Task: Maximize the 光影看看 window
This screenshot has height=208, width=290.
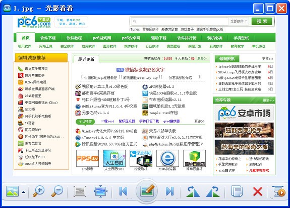Action: (x=270, y=9)
